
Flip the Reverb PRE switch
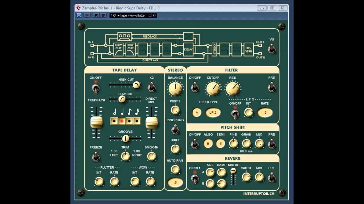[272, 177]
